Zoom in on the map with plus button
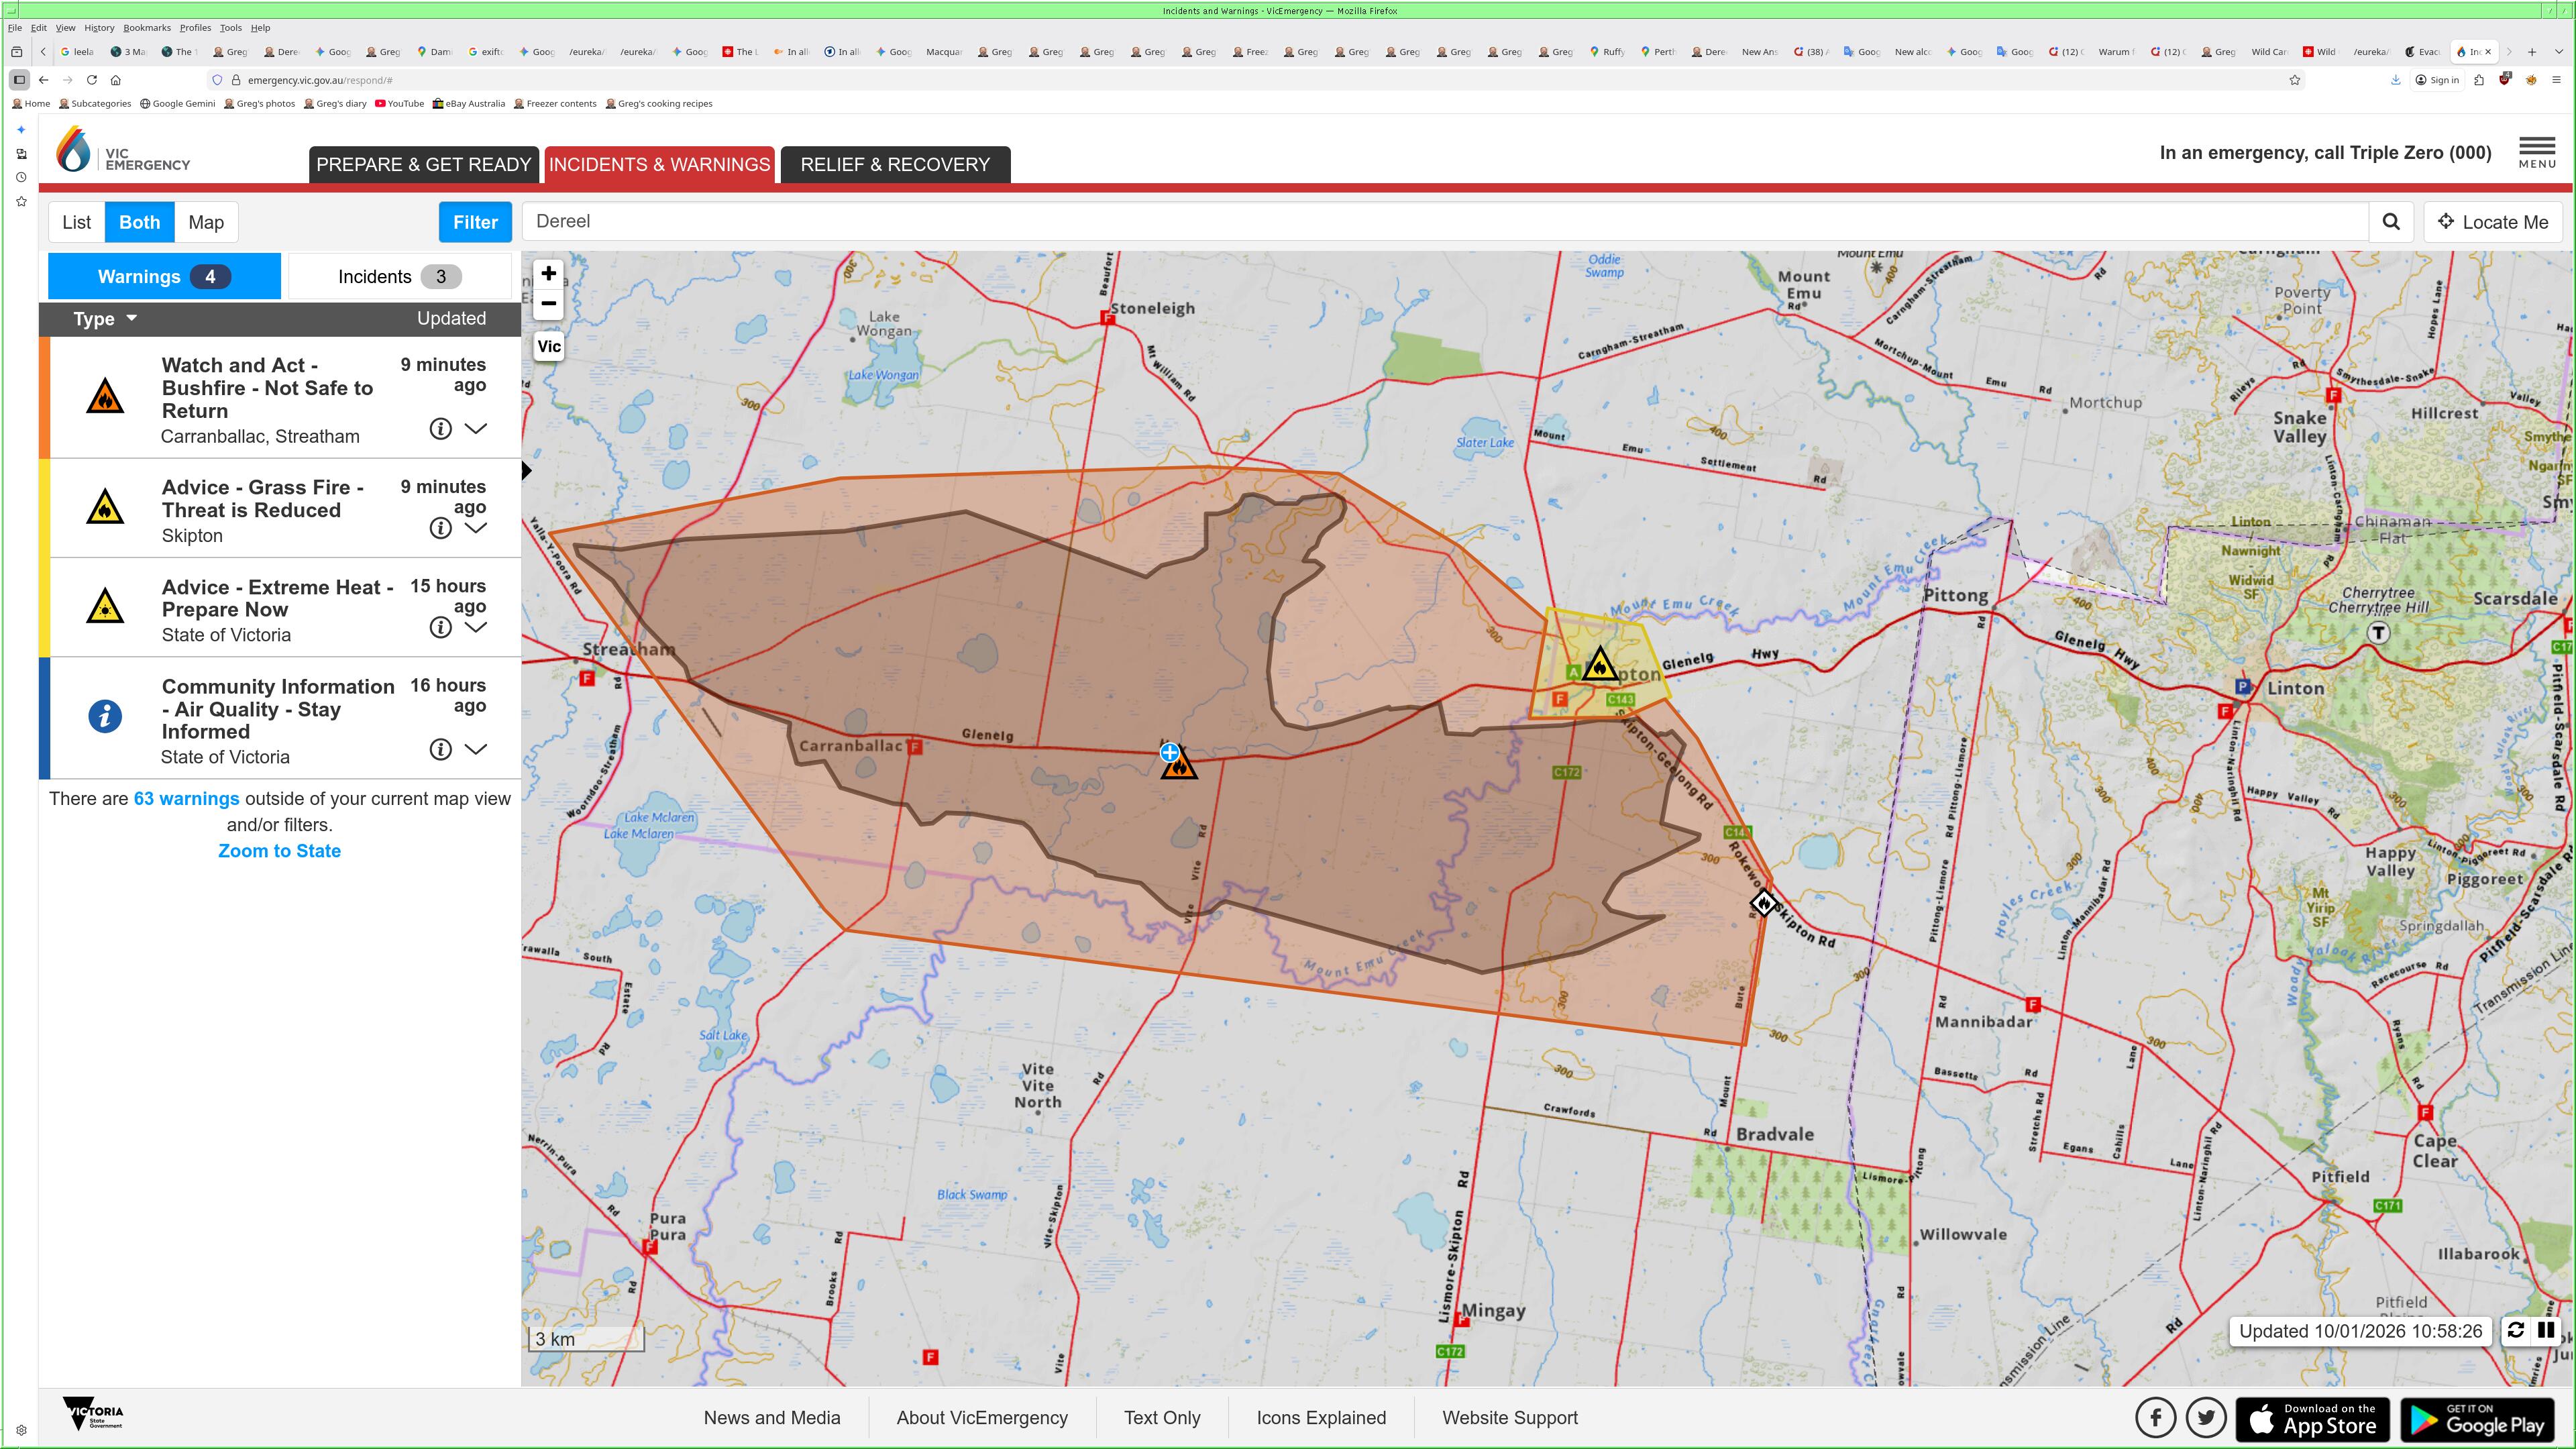 pos(548,274)
